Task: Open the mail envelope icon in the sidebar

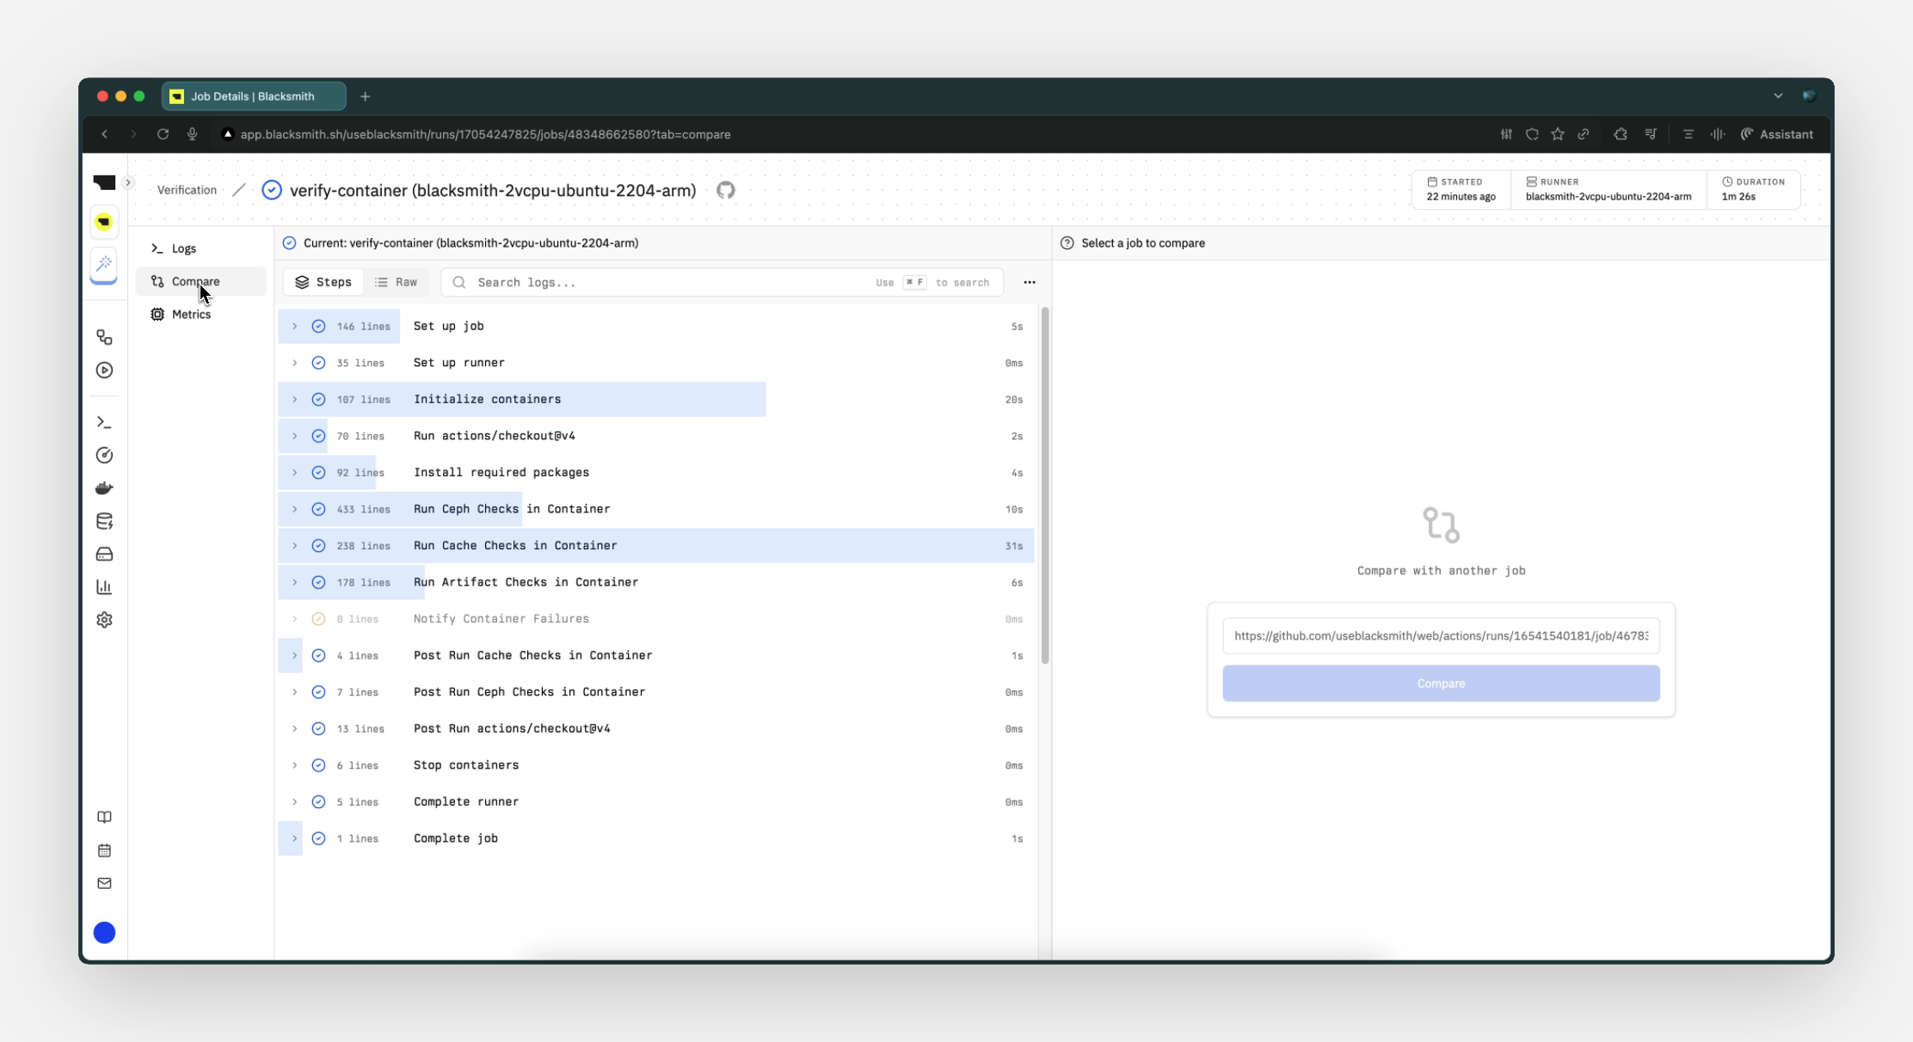Action: pos(104,883)
